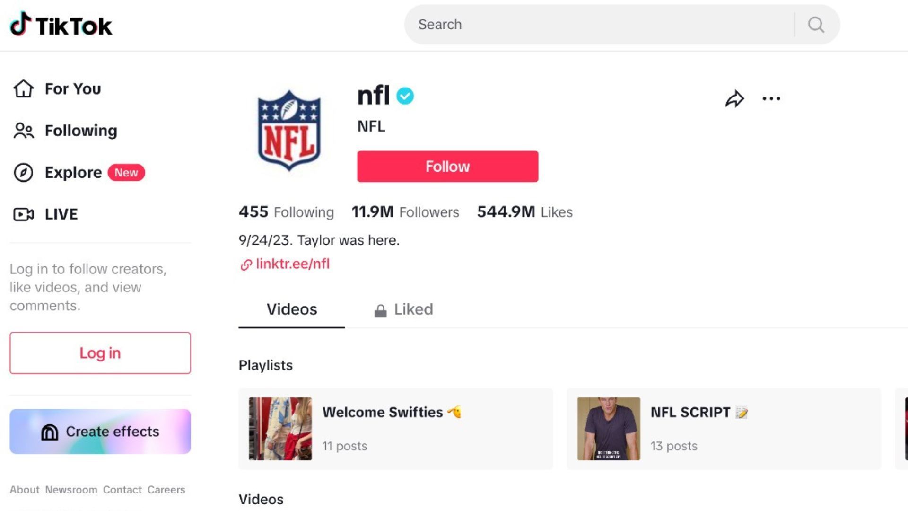Open the For You feed
Image resolution: width=908 pixels, height=511 pixels.
pyautogui.click(x=57, y=88)
